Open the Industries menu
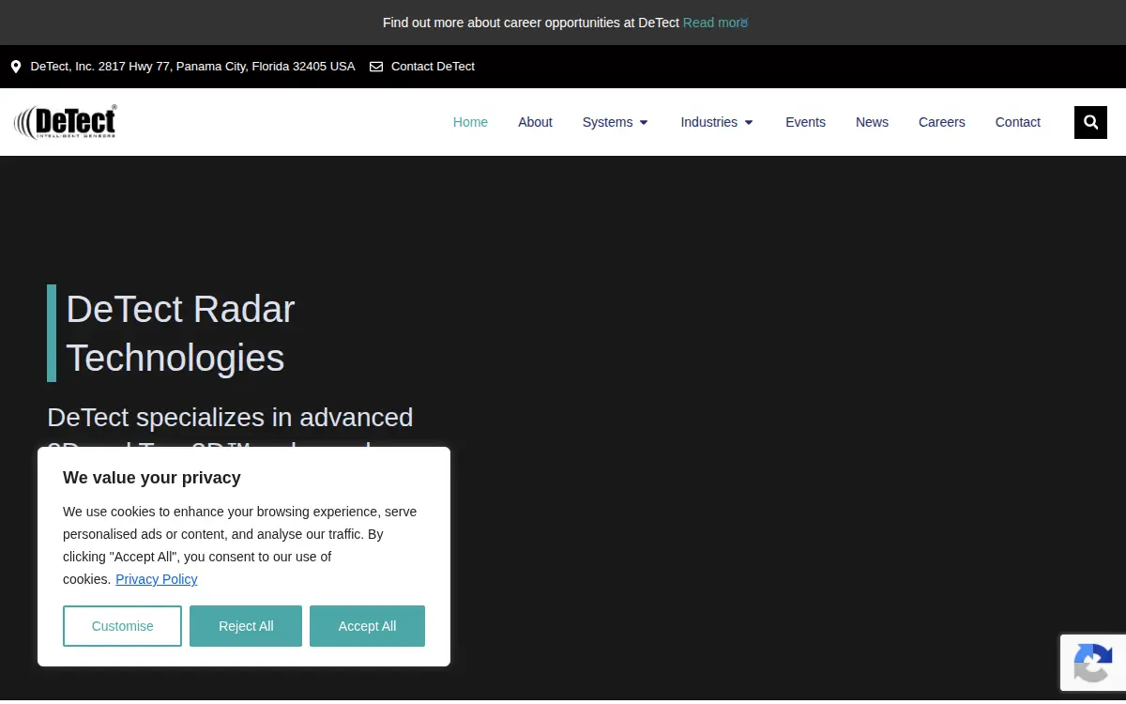 pyautogui.click(x=708, y=122)
